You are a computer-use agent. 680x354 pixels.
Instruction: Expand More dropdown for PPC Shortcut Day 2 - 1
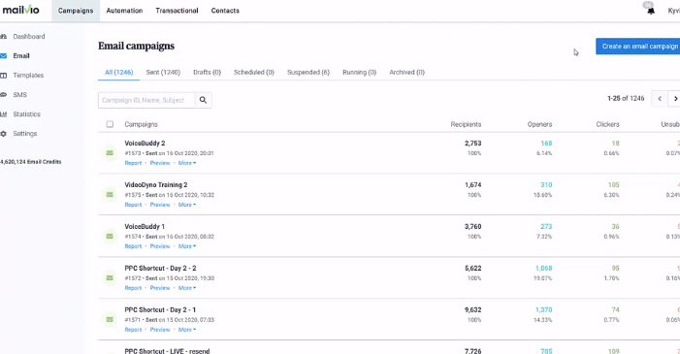coord(187,330)
